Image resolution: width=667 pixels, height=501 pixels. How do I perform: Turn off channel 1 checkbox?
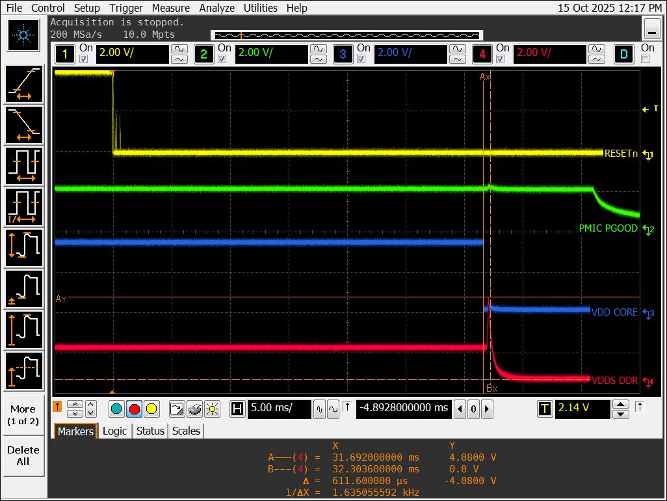tap(84, 59)
